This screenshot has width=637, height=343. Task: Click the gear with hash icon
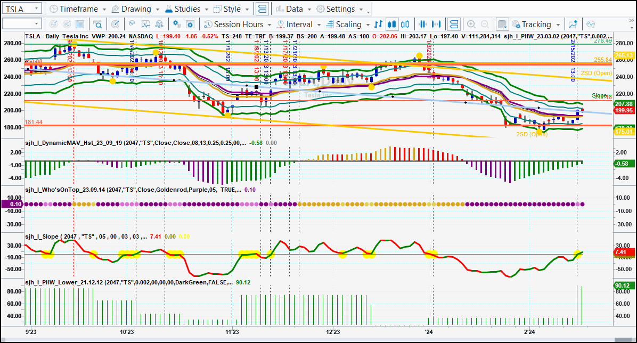pyautogui.click(x=177, y=24)
